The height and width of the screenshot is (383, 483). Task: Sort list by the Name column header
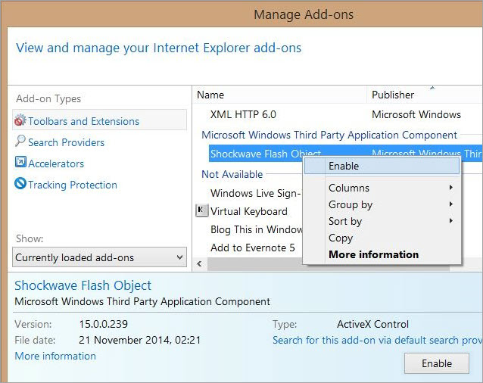[x=210, y=95]
